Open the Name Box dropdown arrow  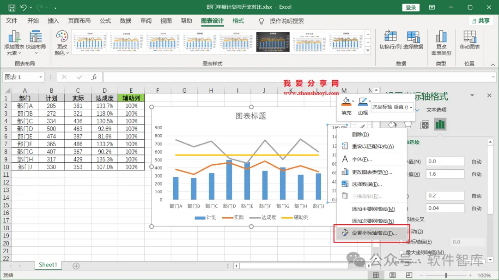pyautogui.click(x=40, y=77)
